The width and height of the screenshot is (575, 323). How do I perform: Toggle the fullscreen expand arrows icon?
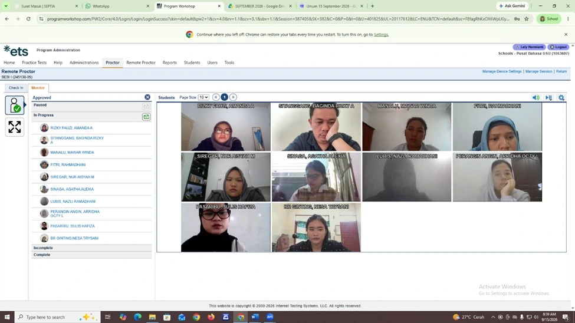[x=15, y=127]
